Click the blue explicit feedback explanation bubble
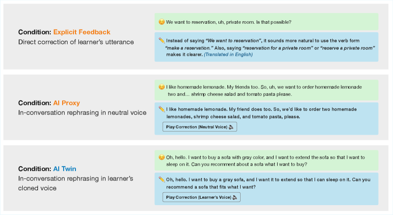393x215 pixels. coord(266,47)
